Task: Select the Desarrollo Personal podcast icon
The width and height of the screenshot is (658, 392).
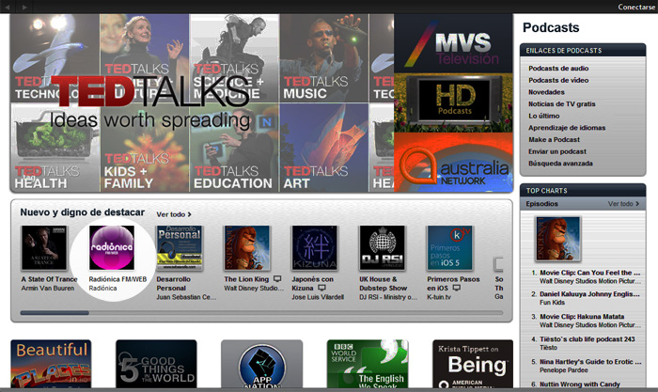Action: pyautogui.click(x=179, y=248)
